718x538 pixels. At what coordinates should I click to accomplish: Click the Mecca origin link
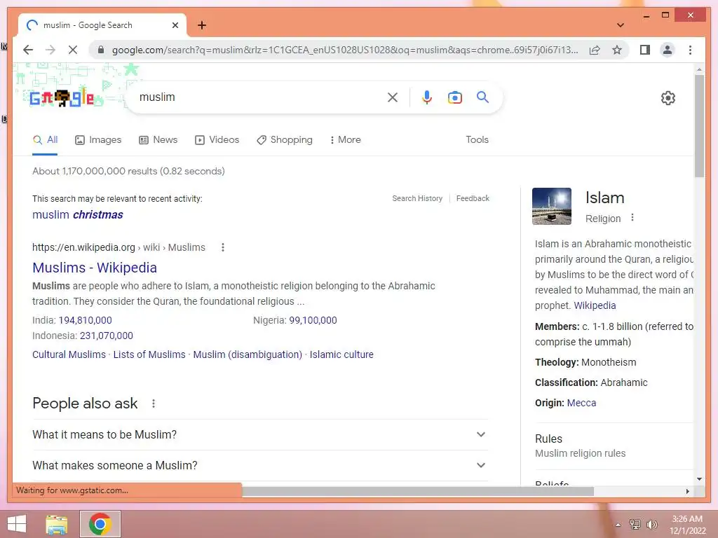click(x=581, y=403)
